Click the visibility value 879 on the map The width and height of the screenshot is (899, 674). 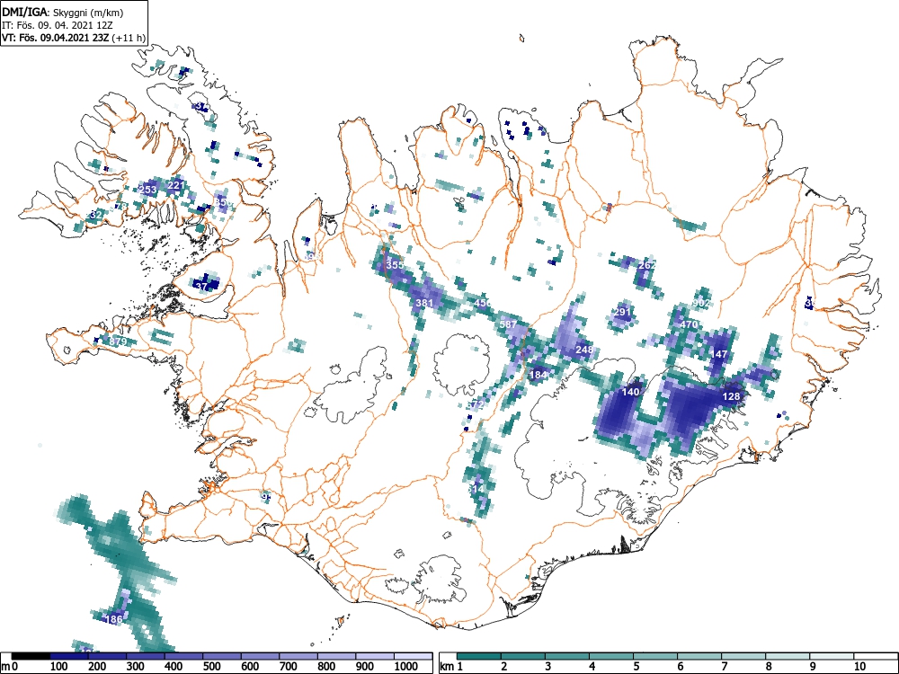click(x=118, y=341)
